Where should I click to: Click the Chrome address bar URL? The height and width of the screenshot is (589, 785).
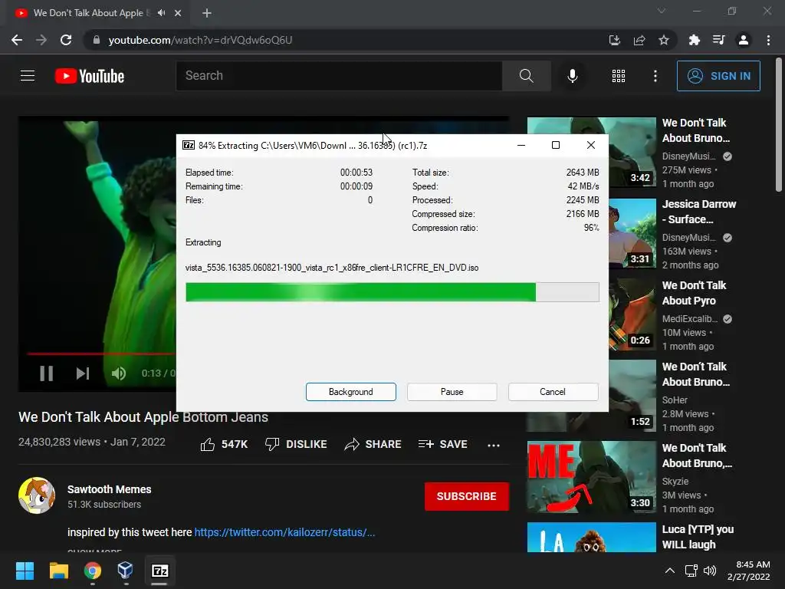click(200, 40)
